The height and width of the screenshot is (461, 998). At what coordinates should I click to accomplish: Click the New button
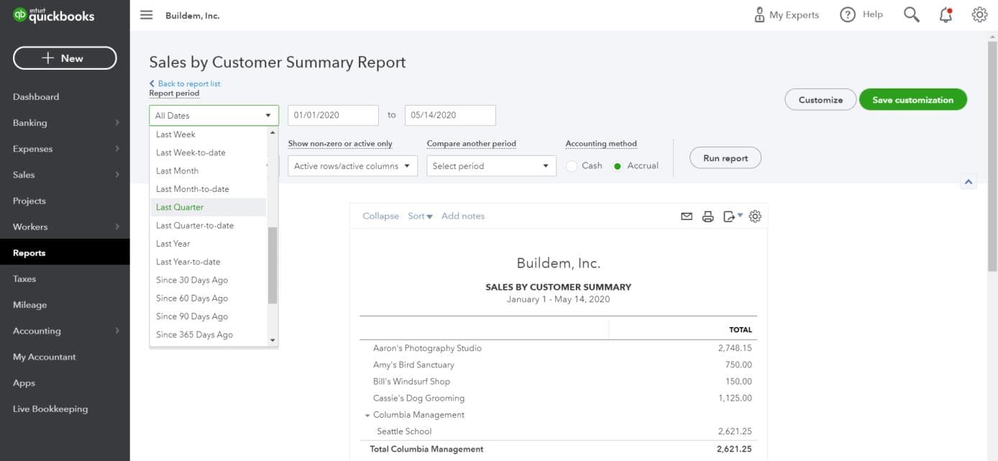click(x=65, y=58)
